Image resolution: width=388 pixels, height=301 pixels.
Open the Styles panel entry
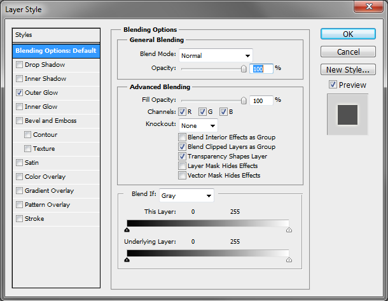[x=56, y=35]
